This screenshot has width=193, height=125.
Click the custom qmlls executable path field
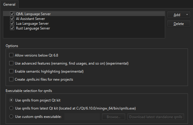click(x=82, y=117)
